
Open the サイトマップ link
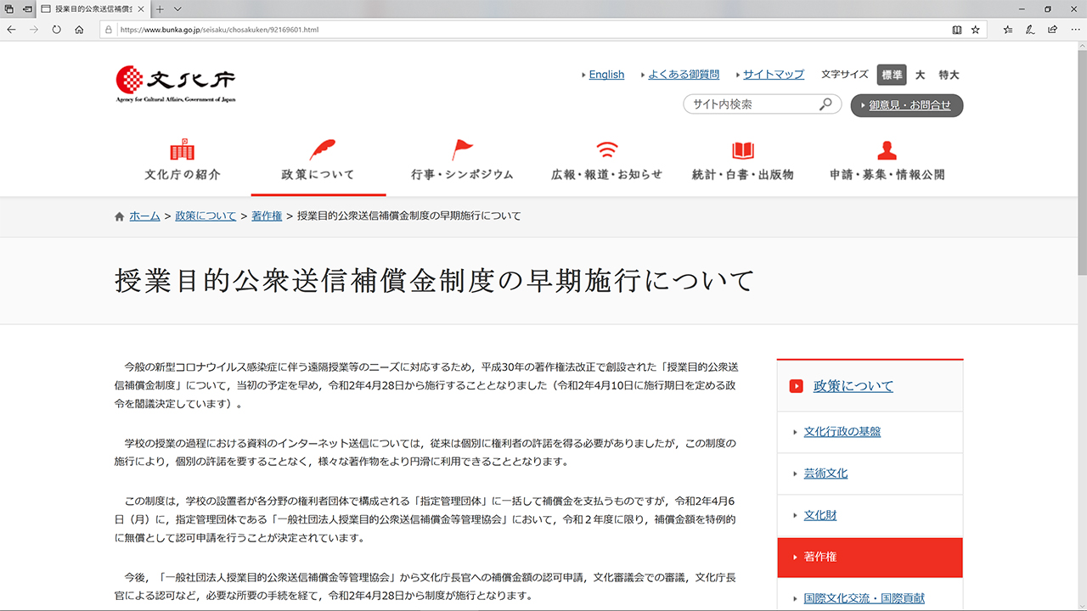pos(773,75)
